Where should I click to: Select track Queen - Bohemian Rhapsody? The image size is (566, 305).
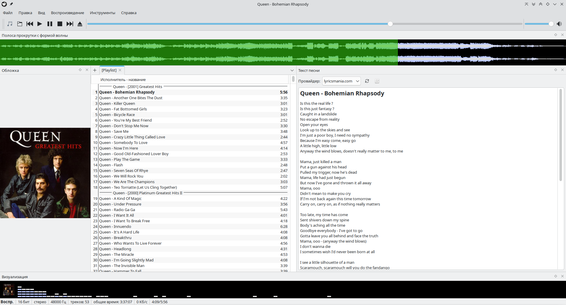[x=190, y=92]
